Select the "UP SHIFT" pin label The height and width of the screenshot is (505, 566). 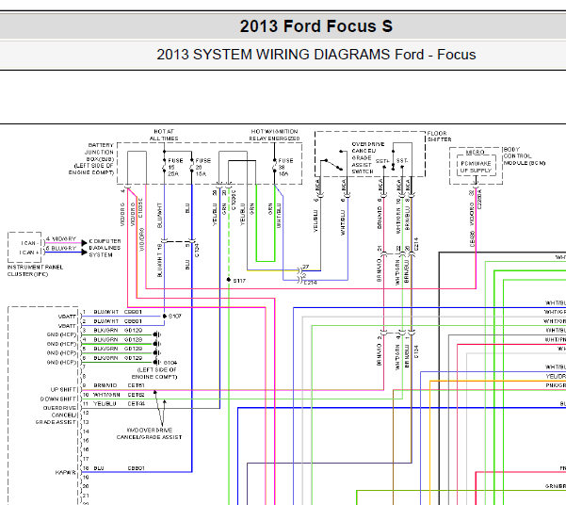63,389
